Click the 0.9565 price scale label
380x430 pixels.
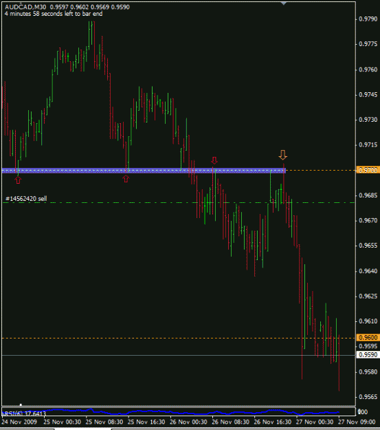(368, 397)
